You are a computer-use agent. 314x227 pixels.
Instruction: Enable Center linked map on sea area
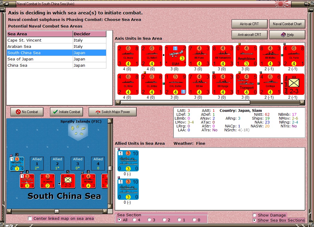click(x=30, y=218)
